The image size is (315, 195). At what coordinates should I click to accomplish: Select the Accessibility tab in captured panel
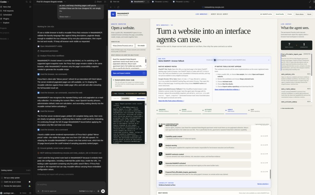tap(125, 98)
